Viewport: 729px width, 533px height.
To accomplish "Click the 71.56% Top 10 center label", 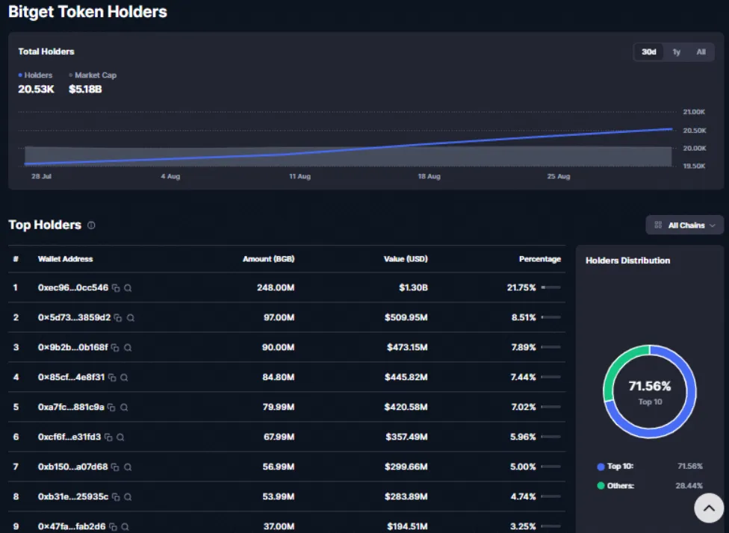I will tap(650, 387).
